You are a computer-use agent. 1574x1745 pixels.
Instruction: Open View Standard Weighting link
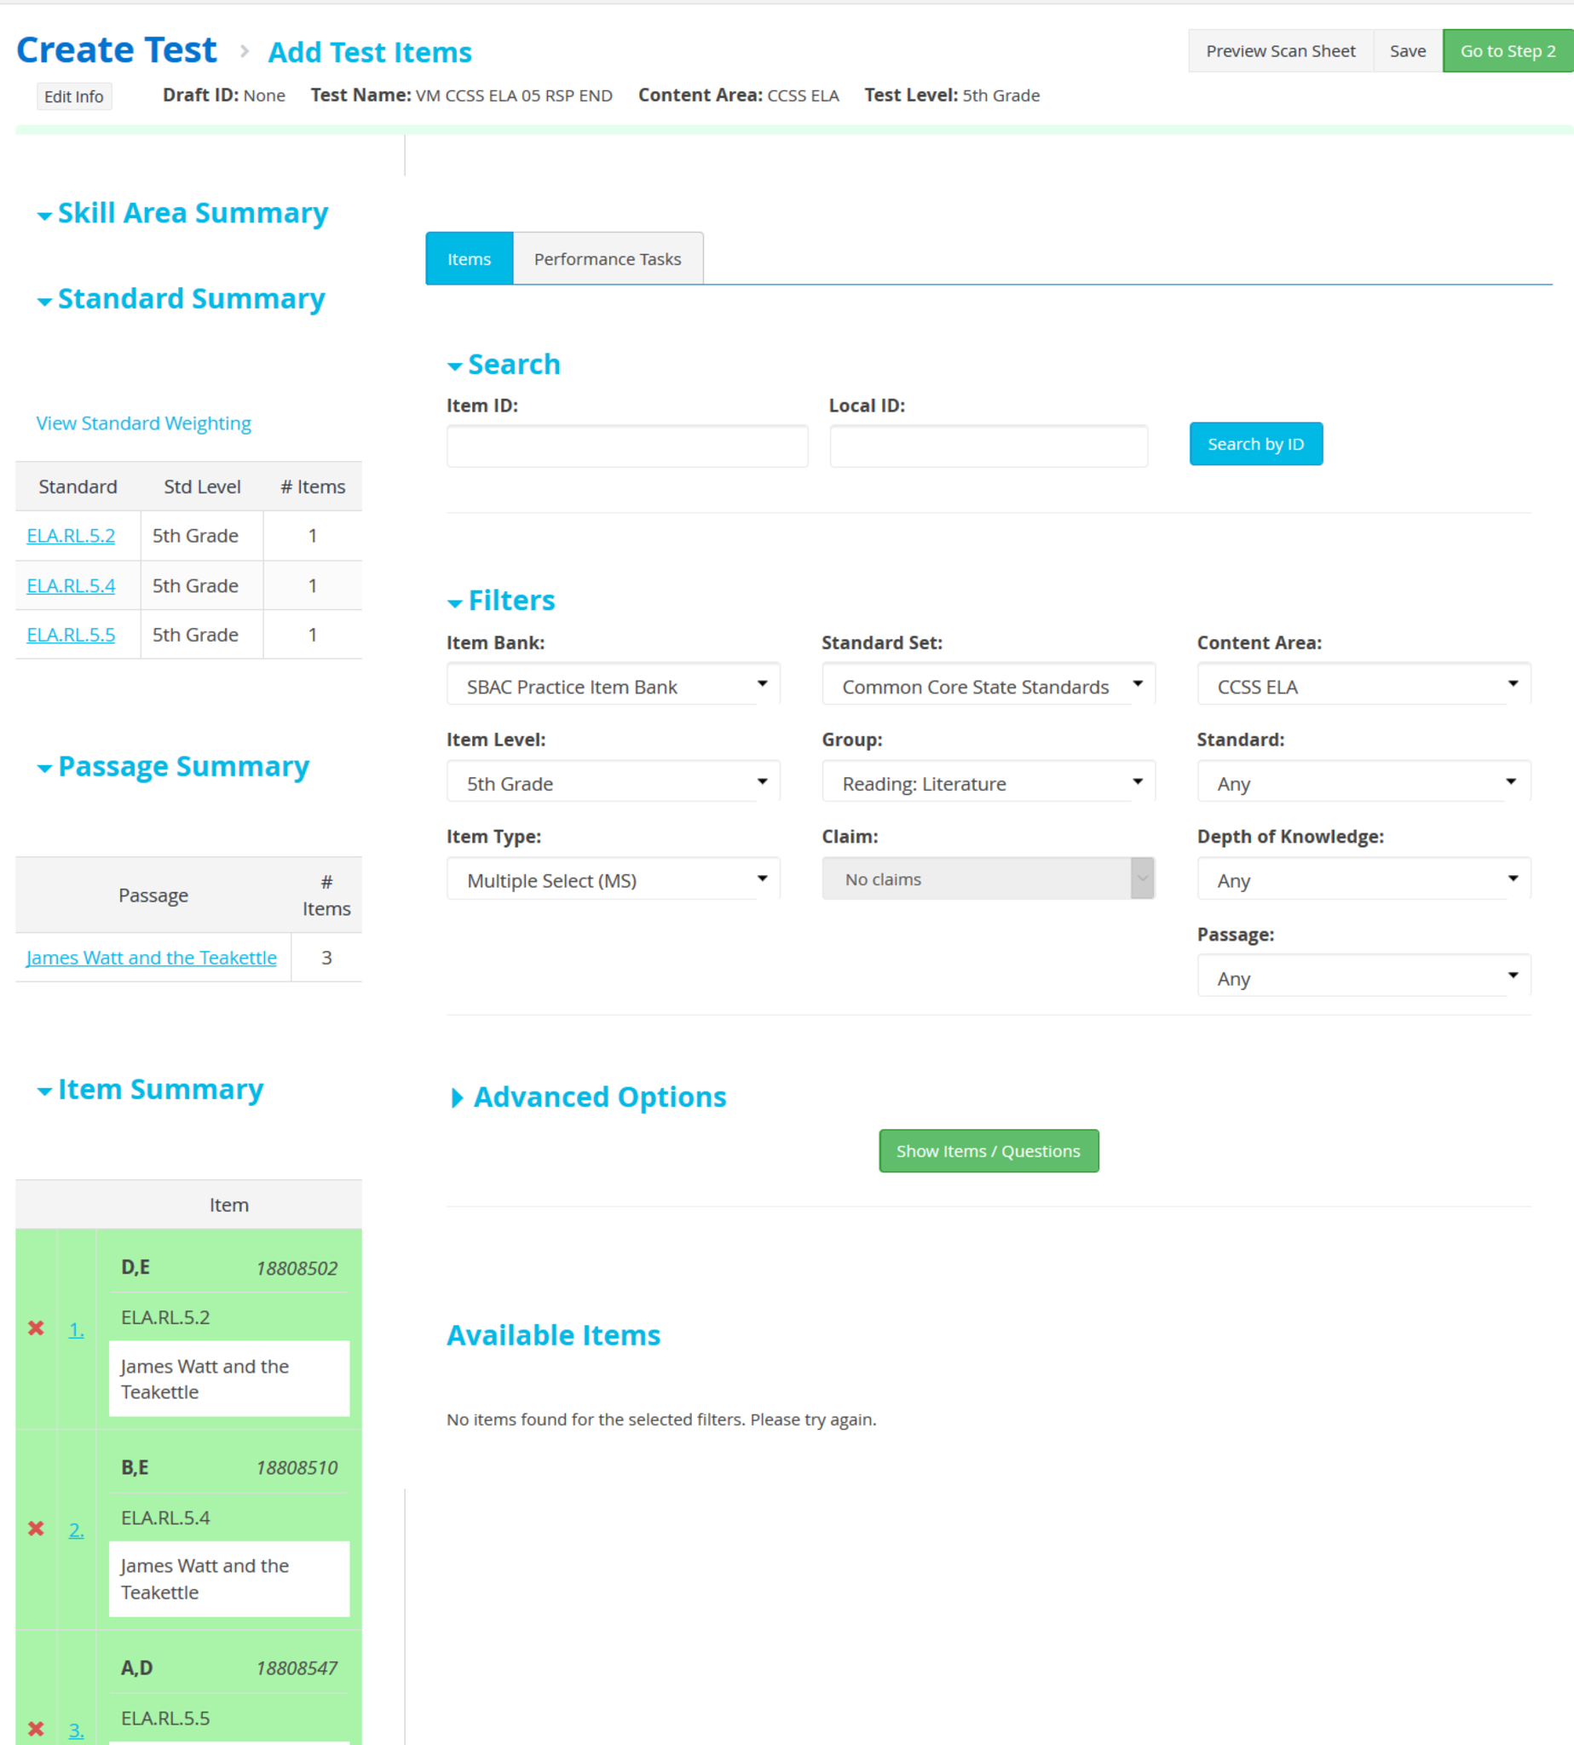[x=143, y=423]
